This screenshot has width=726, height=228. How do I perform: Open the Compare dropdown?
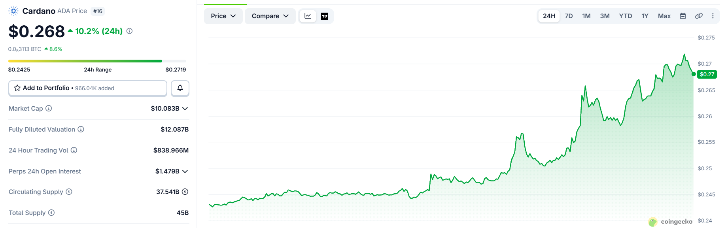coord(270,16)
